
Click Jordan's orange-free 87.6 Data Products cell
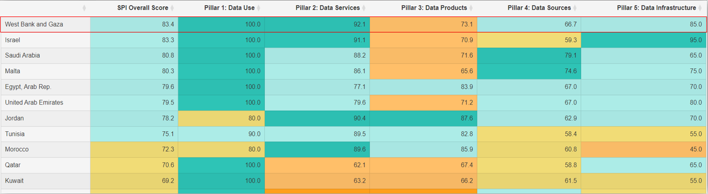422,118
